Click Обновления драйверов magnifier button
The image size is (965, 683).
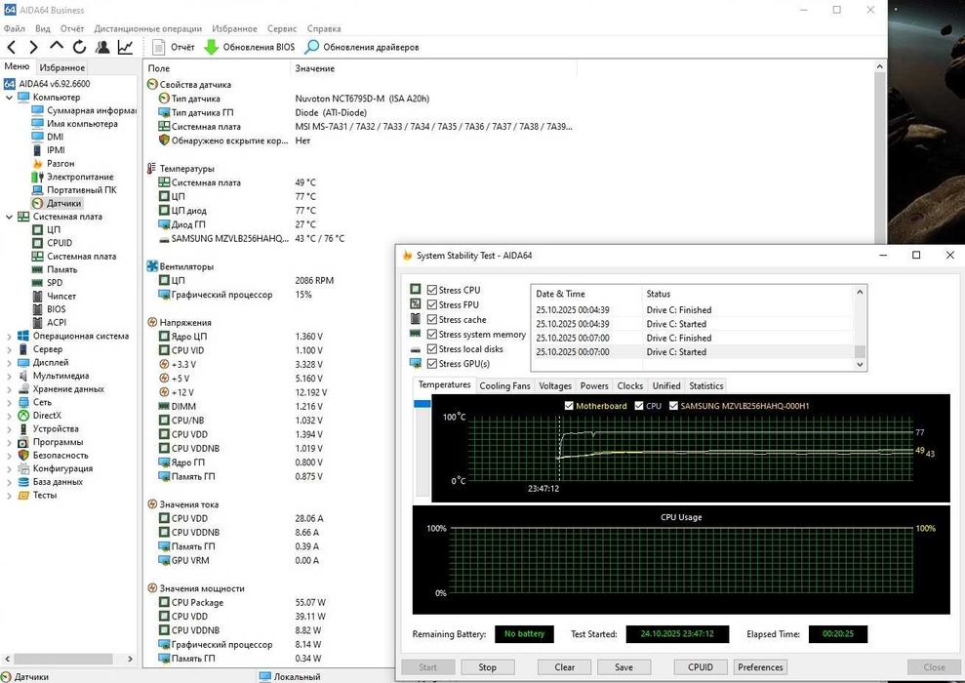coord(362,47)
